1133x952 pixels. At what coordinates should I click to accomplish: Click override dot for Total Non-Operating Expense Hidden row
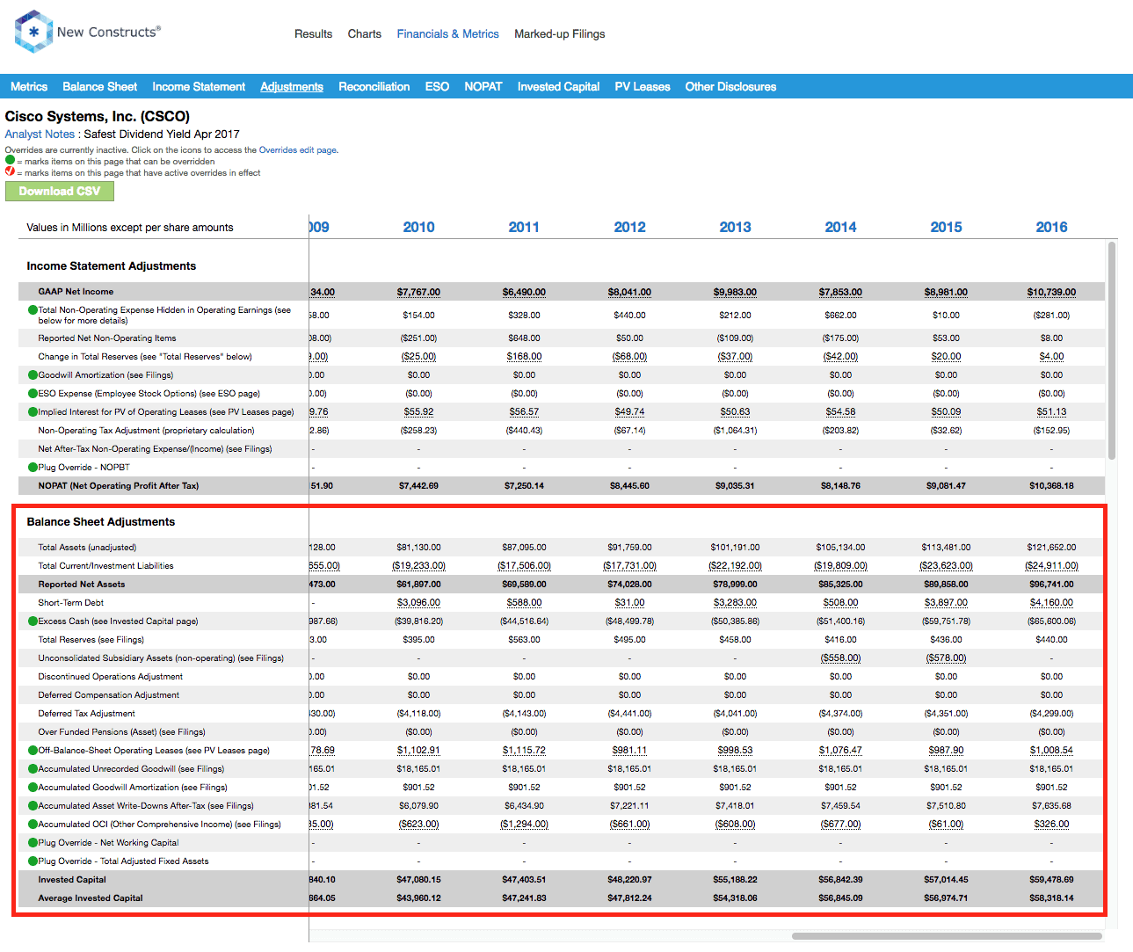[x=33, y=310]
